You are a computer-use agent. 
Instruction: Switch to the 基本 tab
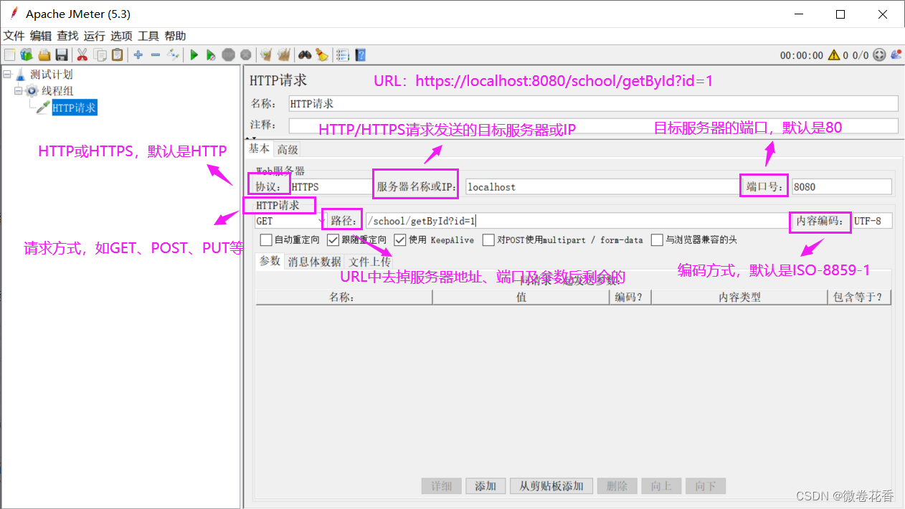coord(260,148)
